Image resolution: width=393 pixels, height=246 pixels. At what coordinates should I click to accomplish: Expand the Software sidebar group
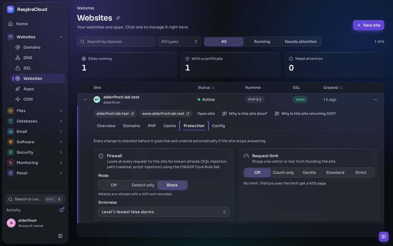point(61,142)
